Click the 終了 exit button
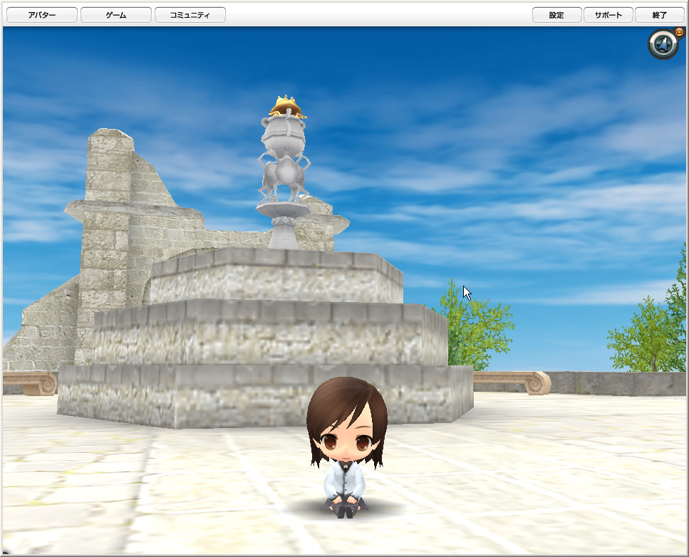The width and height of the screenshot is (689, 557). (x=659, y=15)
